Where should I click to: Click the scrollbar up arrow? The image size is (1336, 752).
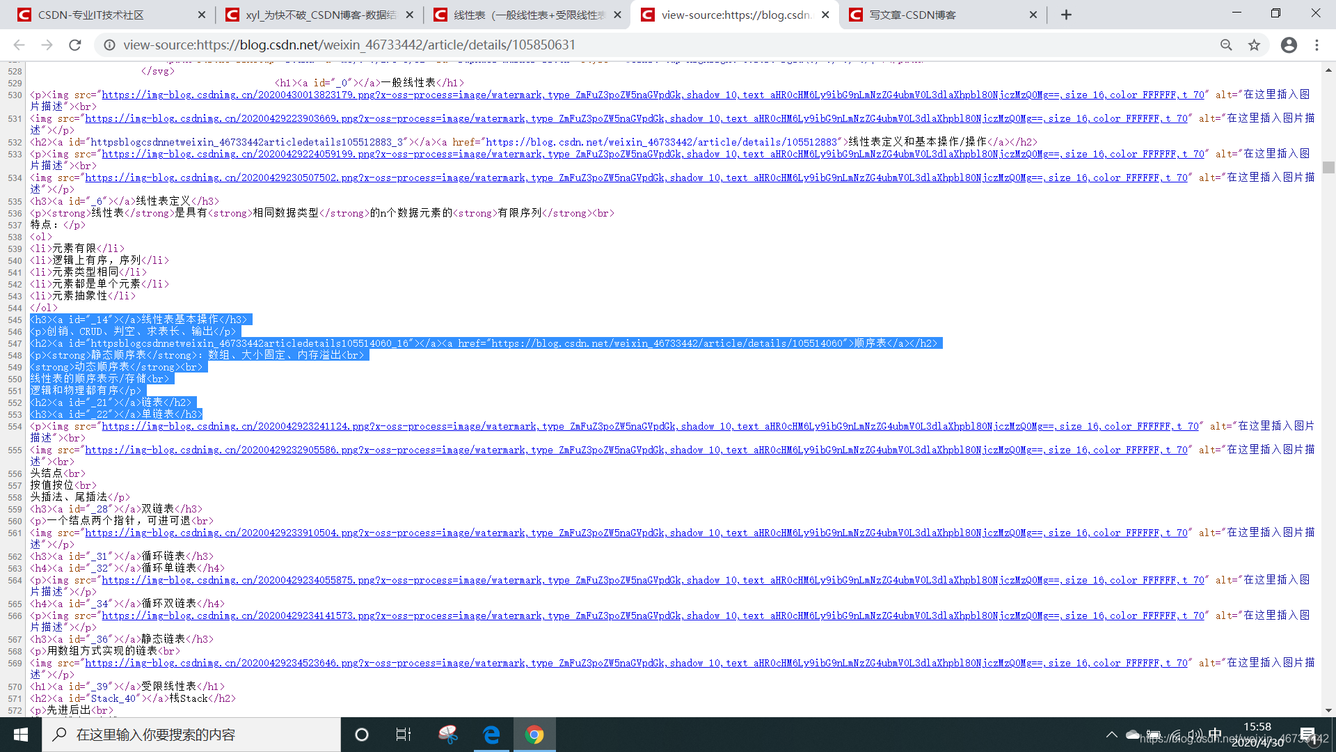point(1328,70)
